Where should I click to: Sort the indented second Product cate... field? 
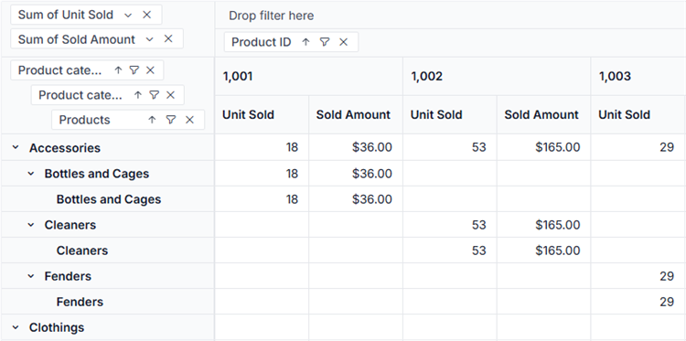click(x=138, y=95)
